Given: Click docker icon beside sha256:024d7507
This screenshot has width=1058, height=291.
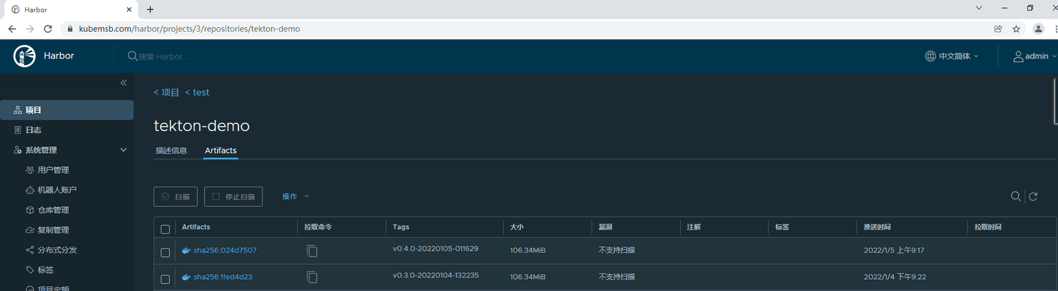Looking at the screenshot, I should 186,251.
